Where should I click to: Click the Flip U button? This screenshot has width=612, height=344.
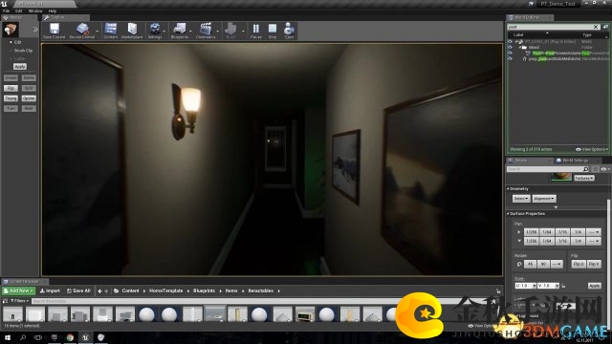point(578,264)
